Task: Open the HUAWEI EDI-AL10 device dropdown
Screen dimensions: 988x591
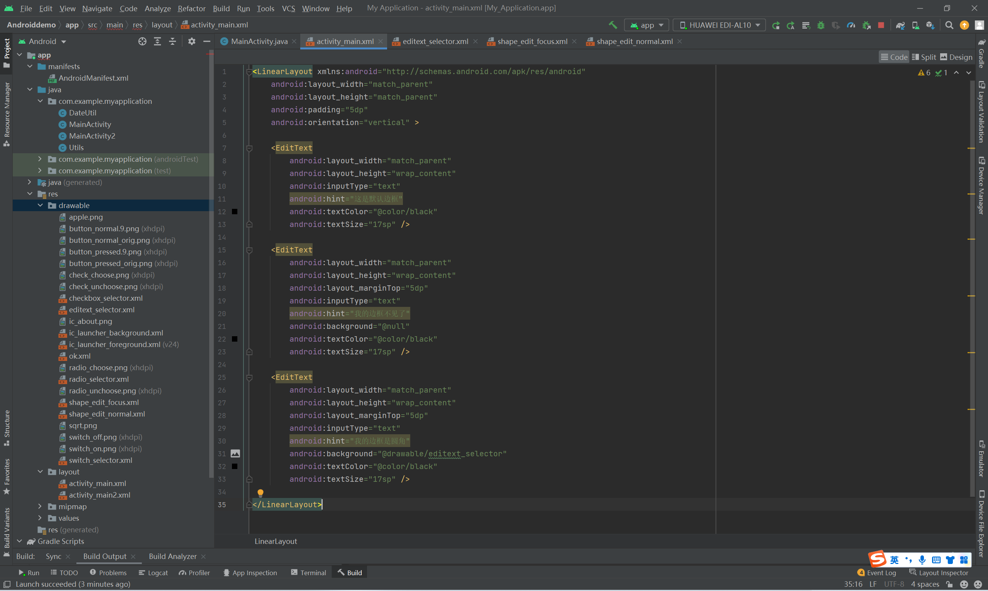Action: pyautogui.click(x=719, y=25)
